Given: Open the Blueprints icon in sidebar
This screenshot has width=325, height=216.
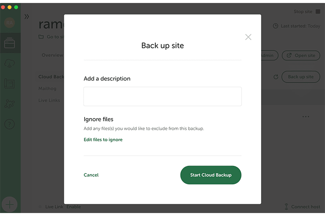Looking at the screenshot, I should point(10,84).
